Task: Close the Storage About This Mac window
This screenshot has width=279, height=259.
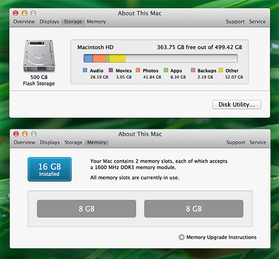Action: tap(16, 13)
